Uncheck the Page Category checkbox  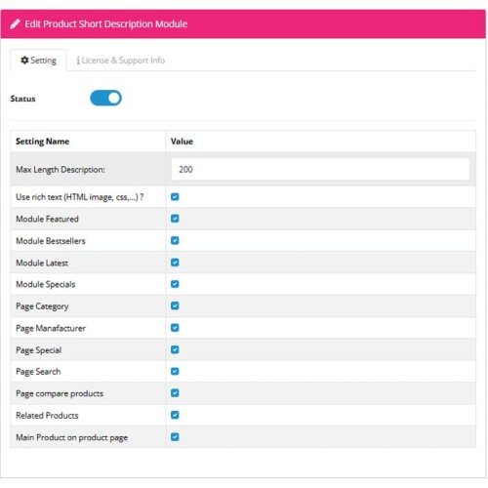(x=175, y=305)
